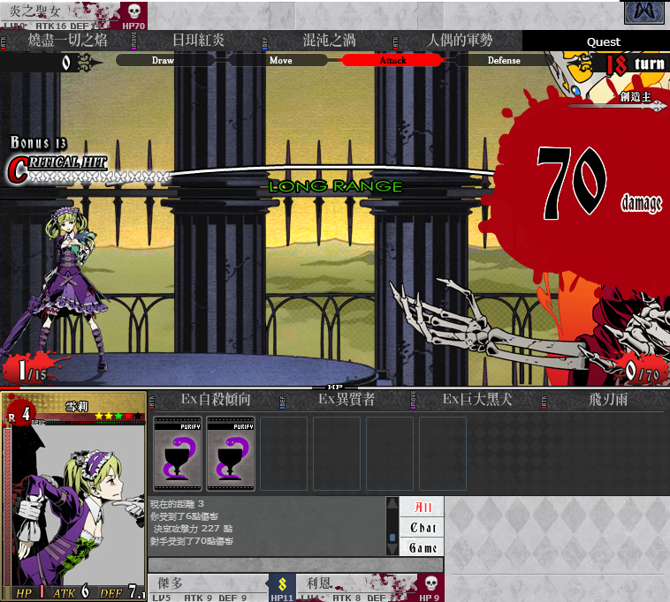Image resolution: width=670 pixels, height=602 pixels.
Task: Click the Defense phase indicator
Action: 504,60
